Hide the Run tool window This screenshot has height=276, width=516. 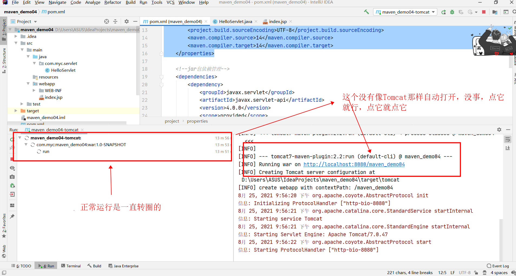click(x=508, y=130)
